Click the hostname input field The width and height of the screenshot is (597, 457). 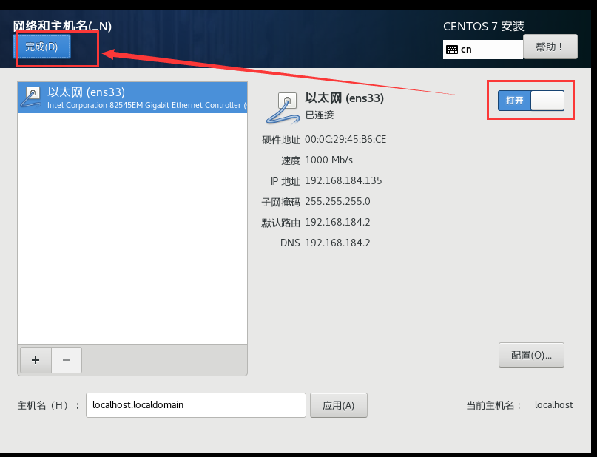click(196, 405)
